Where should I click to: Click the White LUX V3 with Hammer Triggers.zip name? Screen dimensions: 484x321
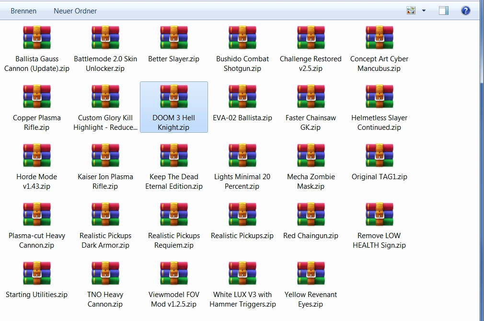pyautogui.click(x=242, y=299)
